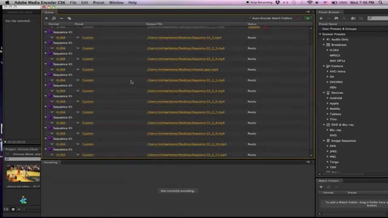Viewport: 388px width, 218px height.
Task: Click the DVD & Blu-ray disc icon
Action: point(328,125)
